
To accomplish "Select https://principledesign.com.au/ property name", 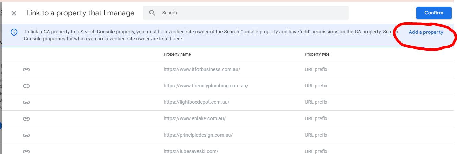I will click(x=198, y=135).
